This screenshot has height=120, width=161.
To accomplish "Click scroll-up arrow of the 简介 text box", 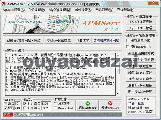I will 118,55.
